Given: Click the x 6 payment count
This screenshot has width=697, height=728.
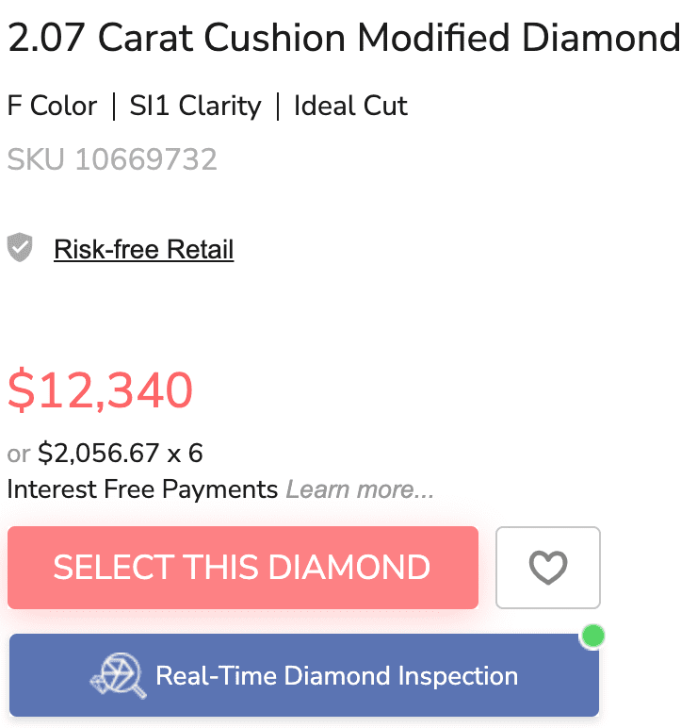Looking at the screenshot, I should [x=186, y=454].
